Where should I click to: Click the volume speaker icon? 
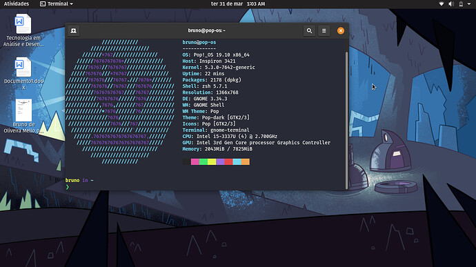(x=451, y=3)
